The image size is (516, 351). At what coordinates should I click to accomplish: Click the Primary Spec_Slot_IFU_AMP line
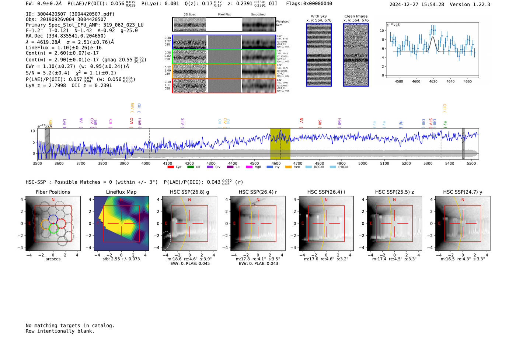pyautogui.click(x=85, y=25)
